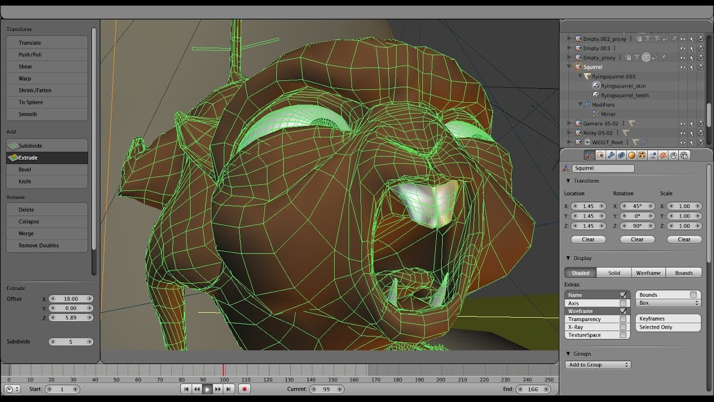Toggle visibility eye for Empty.003
The height and width of the screenshot is (402, 714).
683,48
